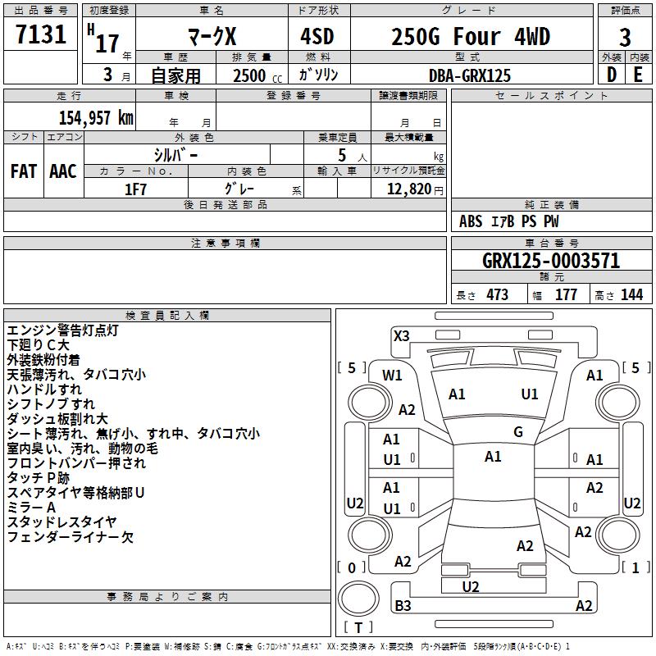Select door type 4SD
The height and width of the screenshot is (656, 656).
(317, 36)
